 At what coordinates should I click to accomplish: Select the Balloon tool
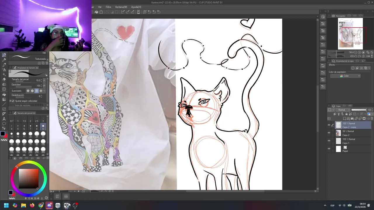[4, 124]
